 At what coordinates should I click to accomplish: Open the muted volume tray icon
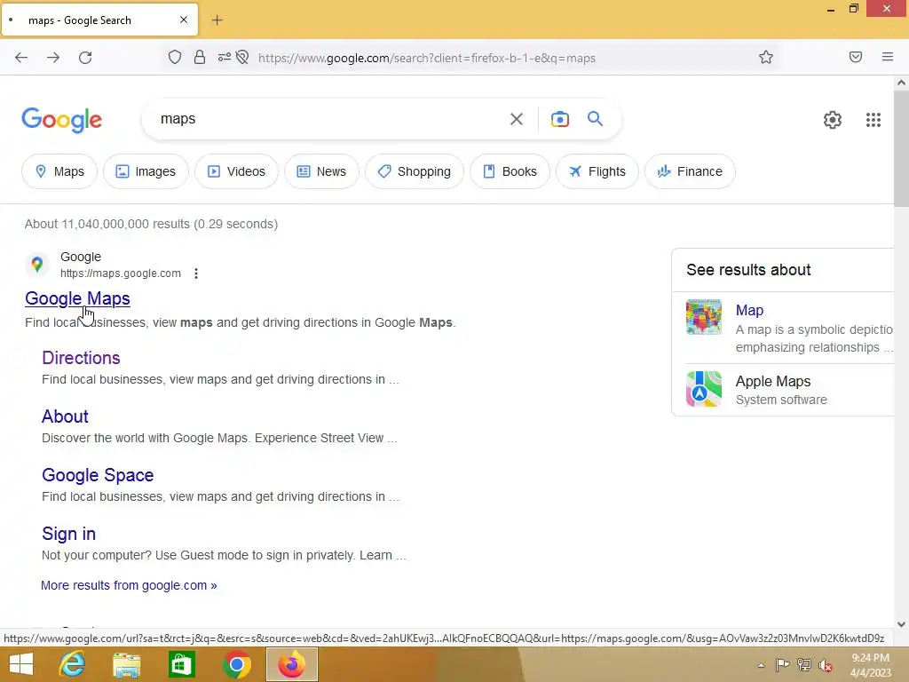point(826,665)
